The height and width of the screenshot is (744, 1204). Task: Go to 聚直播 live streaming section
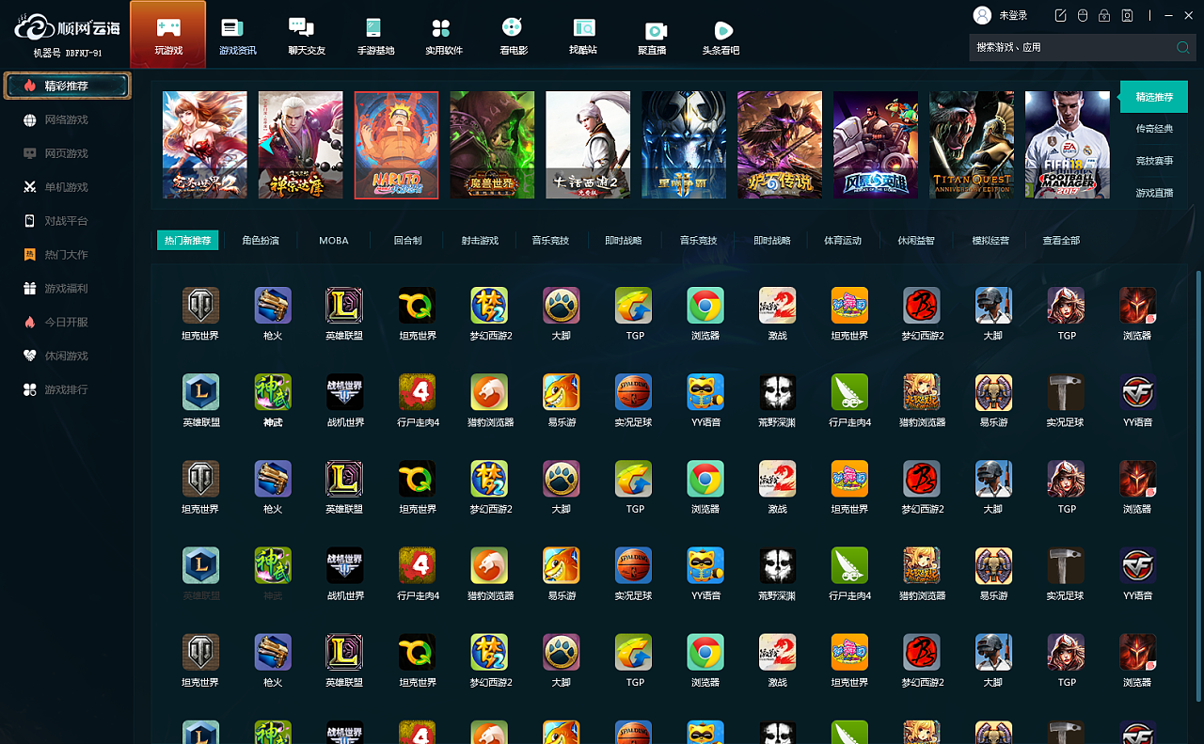pos(652,38)
